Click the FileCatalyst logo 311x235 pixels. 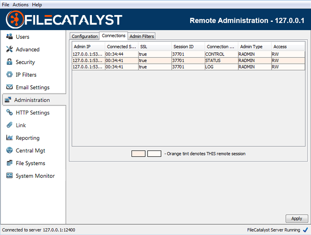(x=64, y=19)
